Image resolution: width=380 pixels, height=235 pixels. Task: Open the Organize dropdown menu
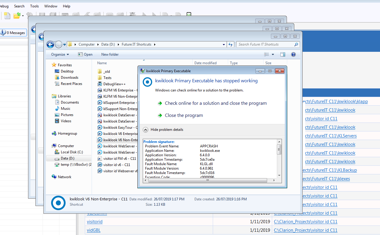60,54
